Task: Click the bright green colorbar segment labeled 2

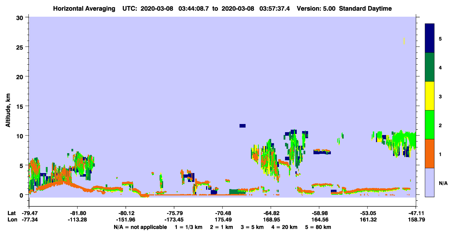Action: click(430, 124)
